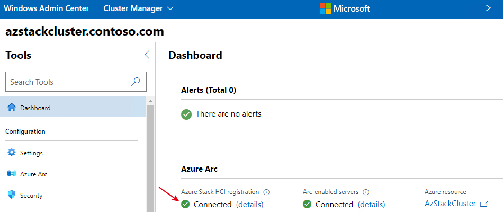Click green check beside no alerts
Image resolution: width=503 pixels, height=212 pixels.
pos(186,114)
